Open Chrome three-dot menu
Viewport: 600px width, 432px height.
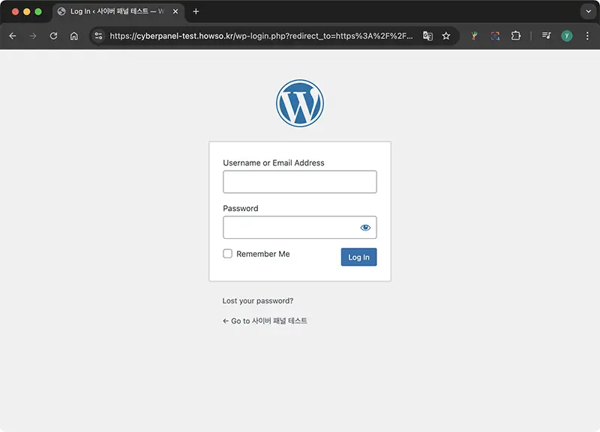click(587, 36)
